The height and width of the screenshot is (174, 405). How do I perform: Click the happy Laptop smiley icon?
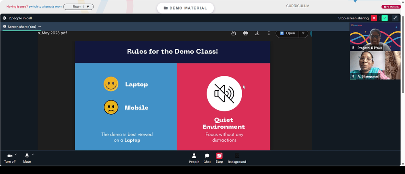point(111,84)
